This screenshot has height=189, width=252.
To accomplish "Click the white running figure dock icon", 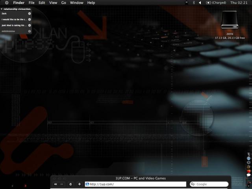I will point(248,154).
